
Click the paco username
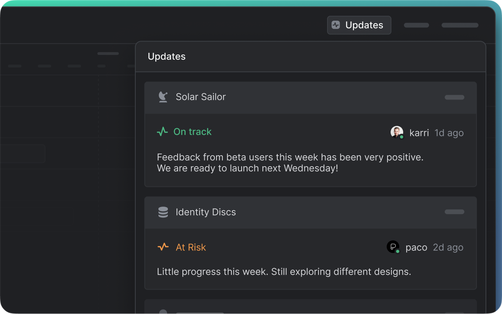click(x=416, y=247)
